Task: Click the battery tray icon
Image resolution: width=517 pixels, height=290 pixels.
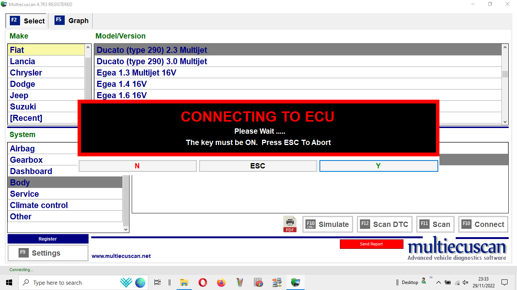Action: tap(448, 282)
